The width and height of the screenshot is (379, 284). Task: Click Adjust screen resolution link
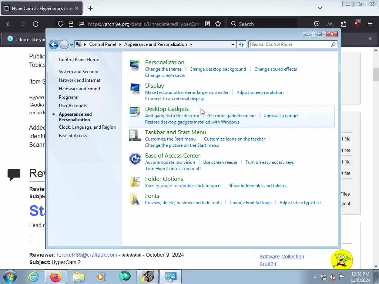tap(260, 92)
